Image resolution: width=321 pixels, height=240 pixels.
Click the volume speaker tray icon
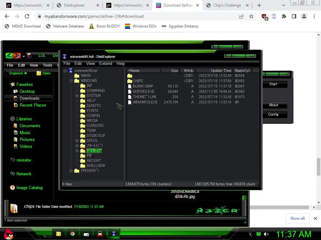(266, 234)
